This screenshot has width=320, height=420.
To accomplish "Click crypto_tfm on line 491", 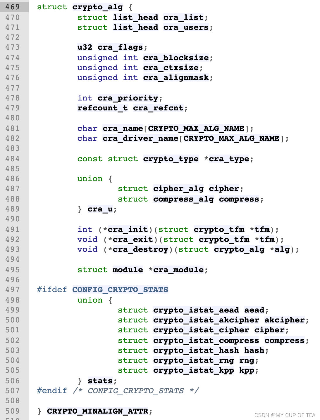I will click(219, 230).
